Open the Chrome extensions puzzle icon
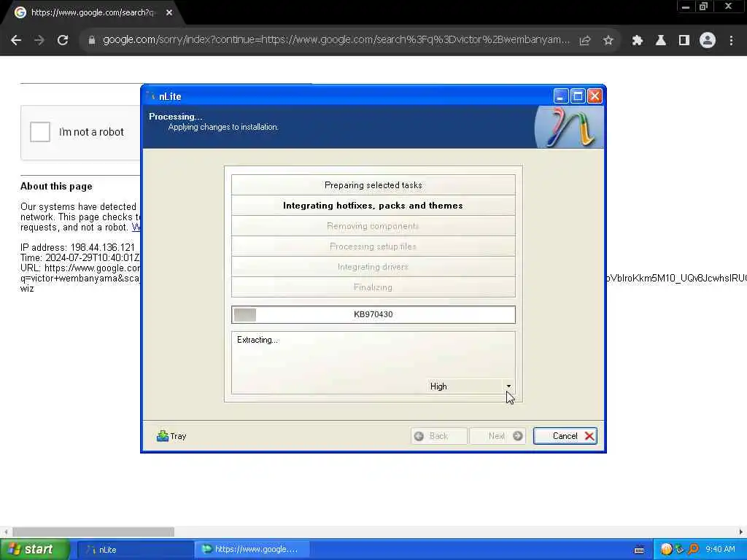747x560 pixels. [637, 41]
